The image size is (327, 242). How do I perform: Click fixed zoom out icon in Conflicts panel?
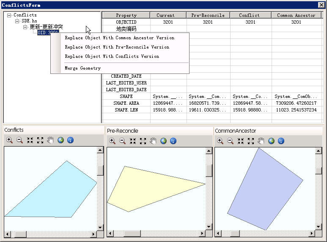tap(40, 140)
